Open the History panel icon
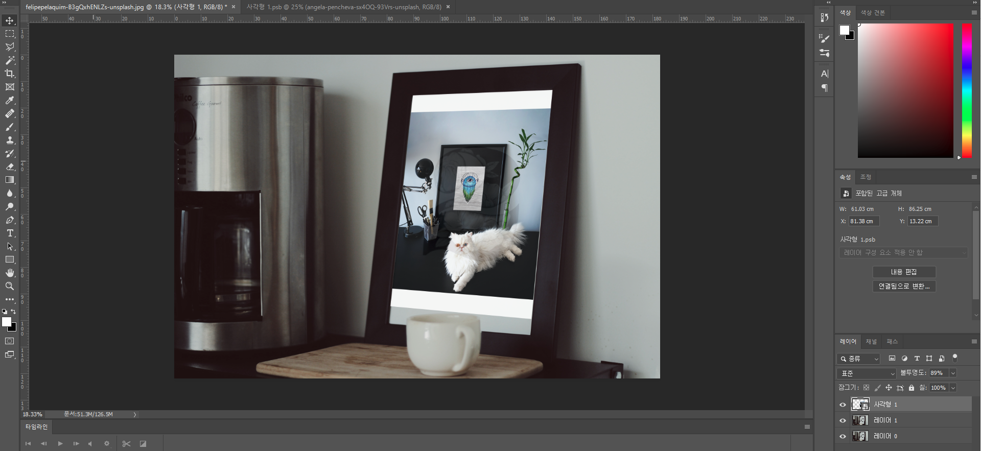The width and height of the screenshot is (981, 451). [x=824, y=18]
